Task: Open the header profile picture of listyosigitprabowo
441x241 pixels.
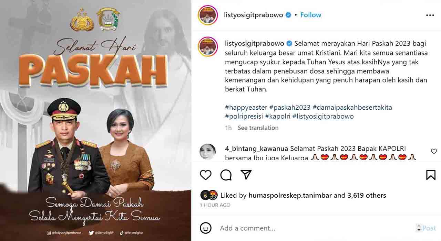Action: 208,15
